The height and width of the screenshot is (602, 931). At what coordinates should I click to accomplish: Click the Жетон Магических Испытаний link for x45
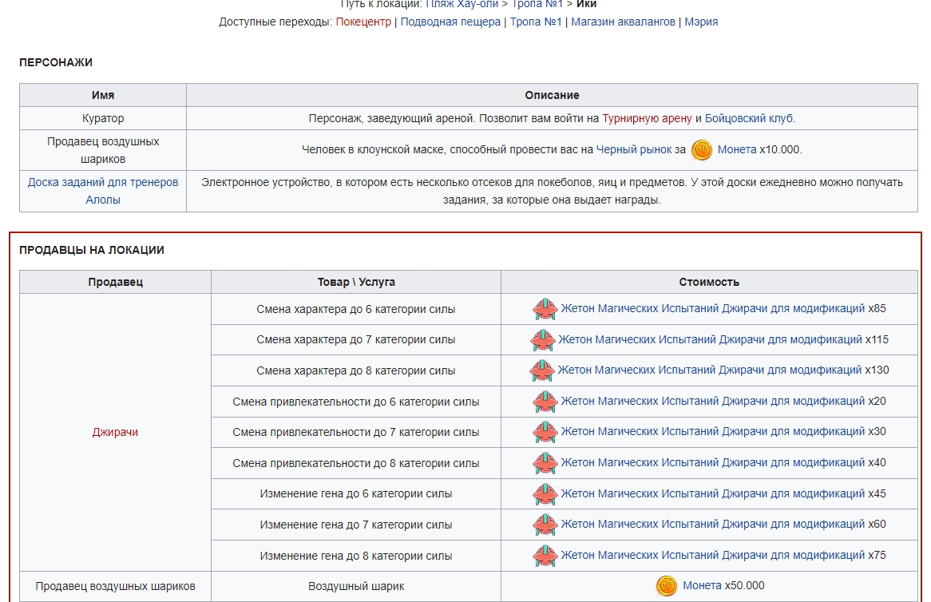(712, 493)
